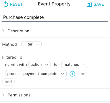
Task: Add an 'and' filter condition
Action: coord(8,82)
